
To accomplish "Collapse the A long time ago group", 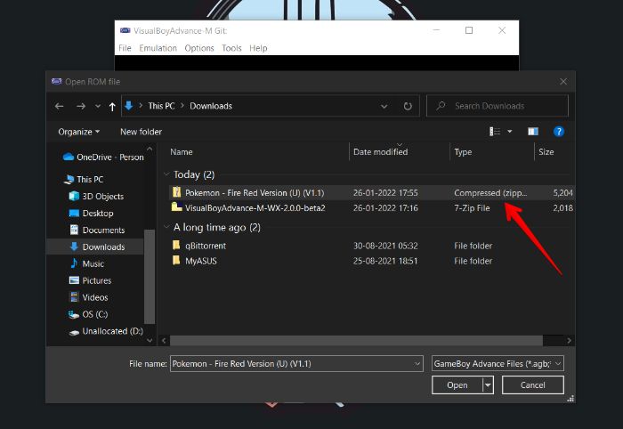I will point(166,228).
